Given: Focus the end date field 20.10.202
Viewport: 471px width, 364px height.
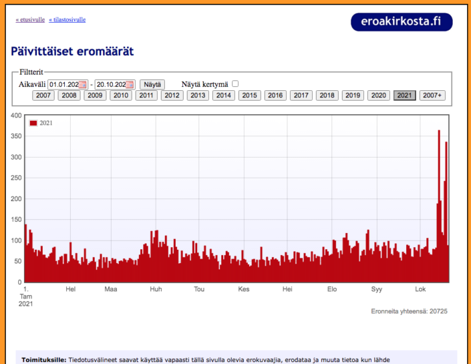Looking at the screenshot, I should pos(115,85).
